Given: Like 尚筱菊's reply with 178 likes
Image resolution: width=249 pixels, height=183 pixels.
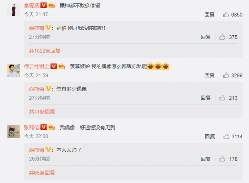Looking at the screenshot, I should (x=222, y=159).
